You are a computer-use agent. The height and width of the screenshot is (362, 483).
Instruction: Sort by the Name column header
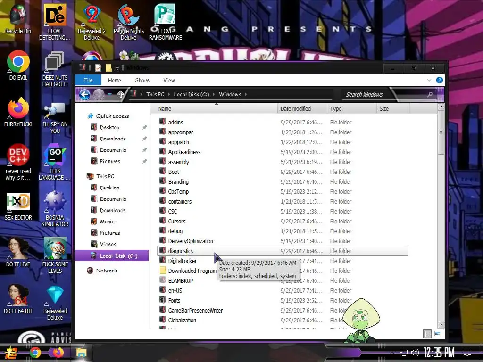click(x=214, y=109)
